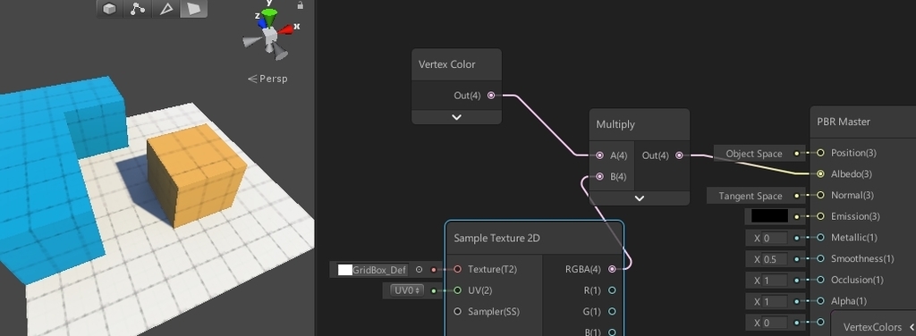Collapse the VertexColors blackboard panel chevron

pos(912,327)
